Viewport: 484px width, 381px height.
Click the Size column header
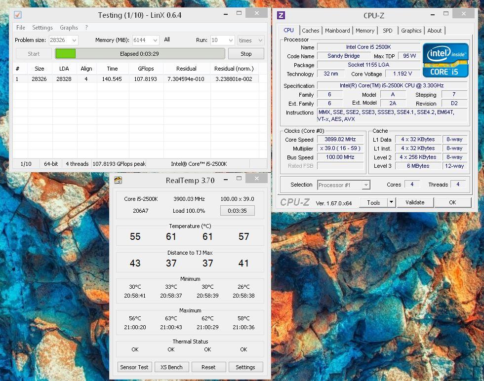40,69
